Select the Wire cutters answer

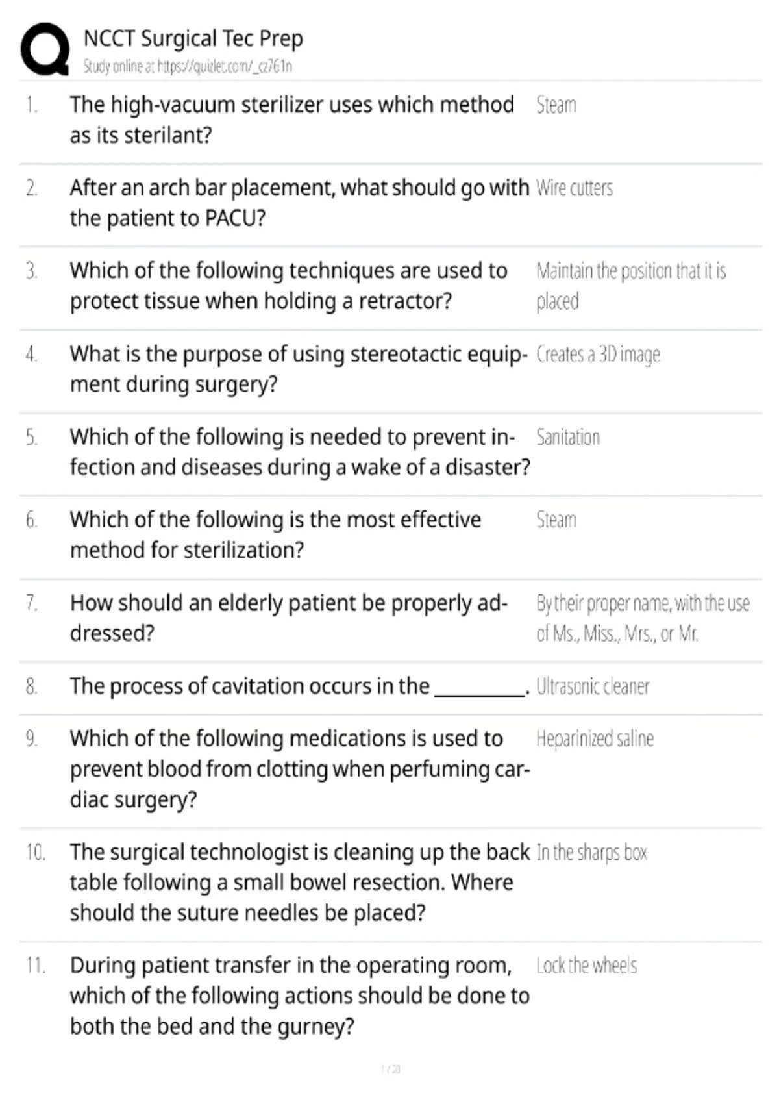pyautogui.click(x=575, y=188)
